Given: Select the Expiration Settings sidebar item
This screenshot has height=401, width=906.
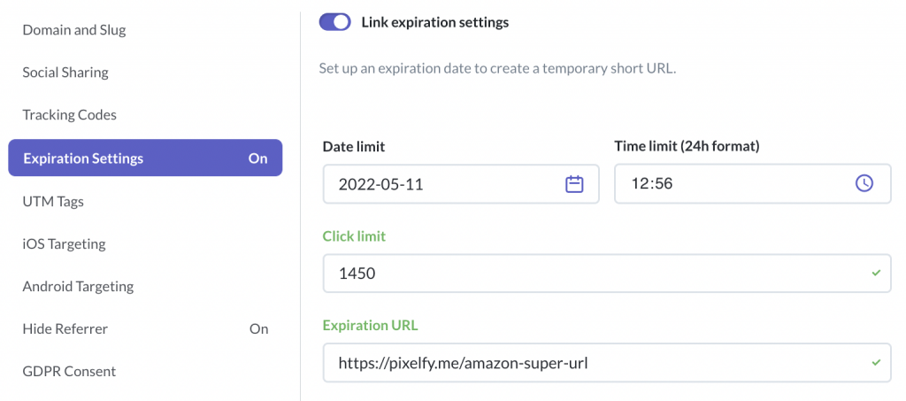Looking at the screenshot, I should [x=145, y=158].
